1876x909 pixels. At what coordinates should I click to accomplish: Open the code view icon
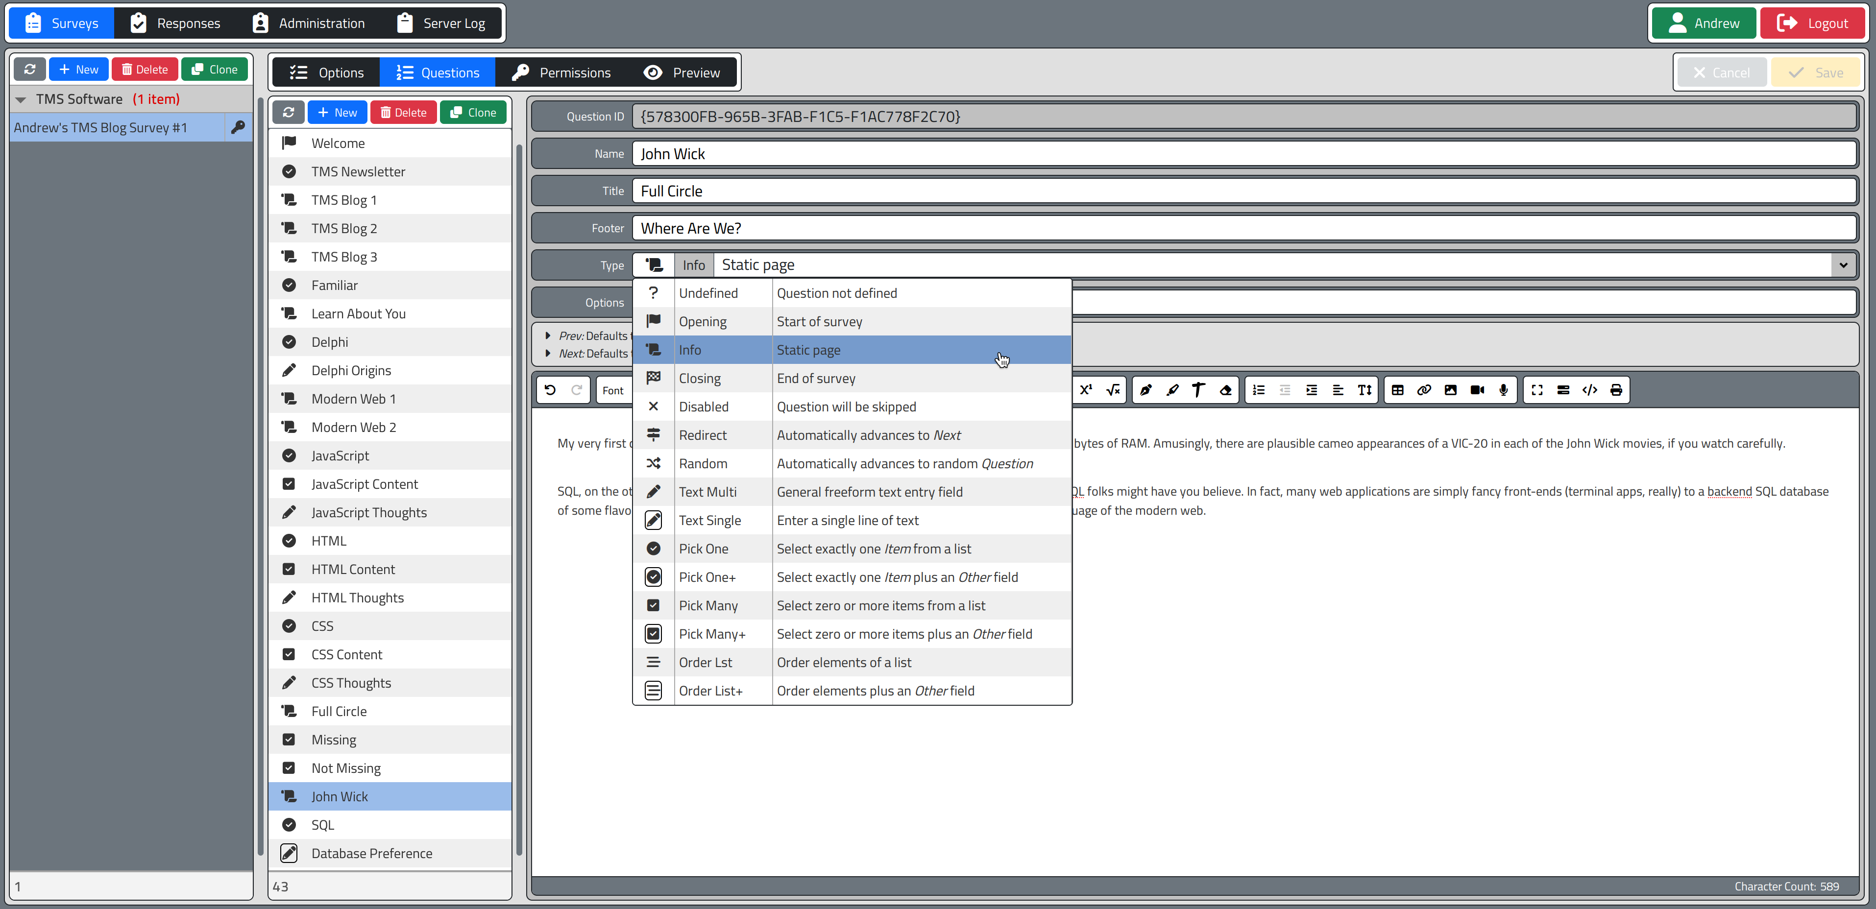(x=1589, y=390)
